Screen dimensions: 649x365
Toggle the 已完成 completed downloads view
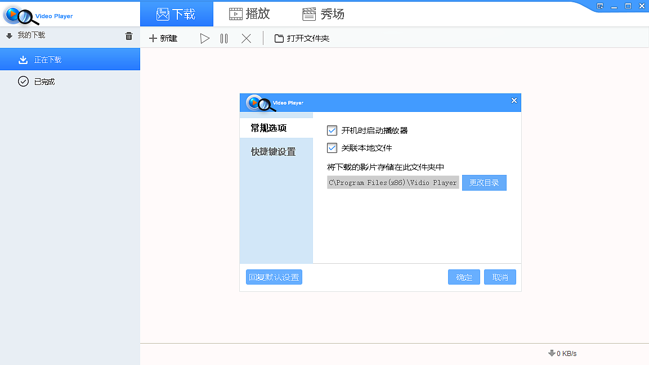pos(23,81)
